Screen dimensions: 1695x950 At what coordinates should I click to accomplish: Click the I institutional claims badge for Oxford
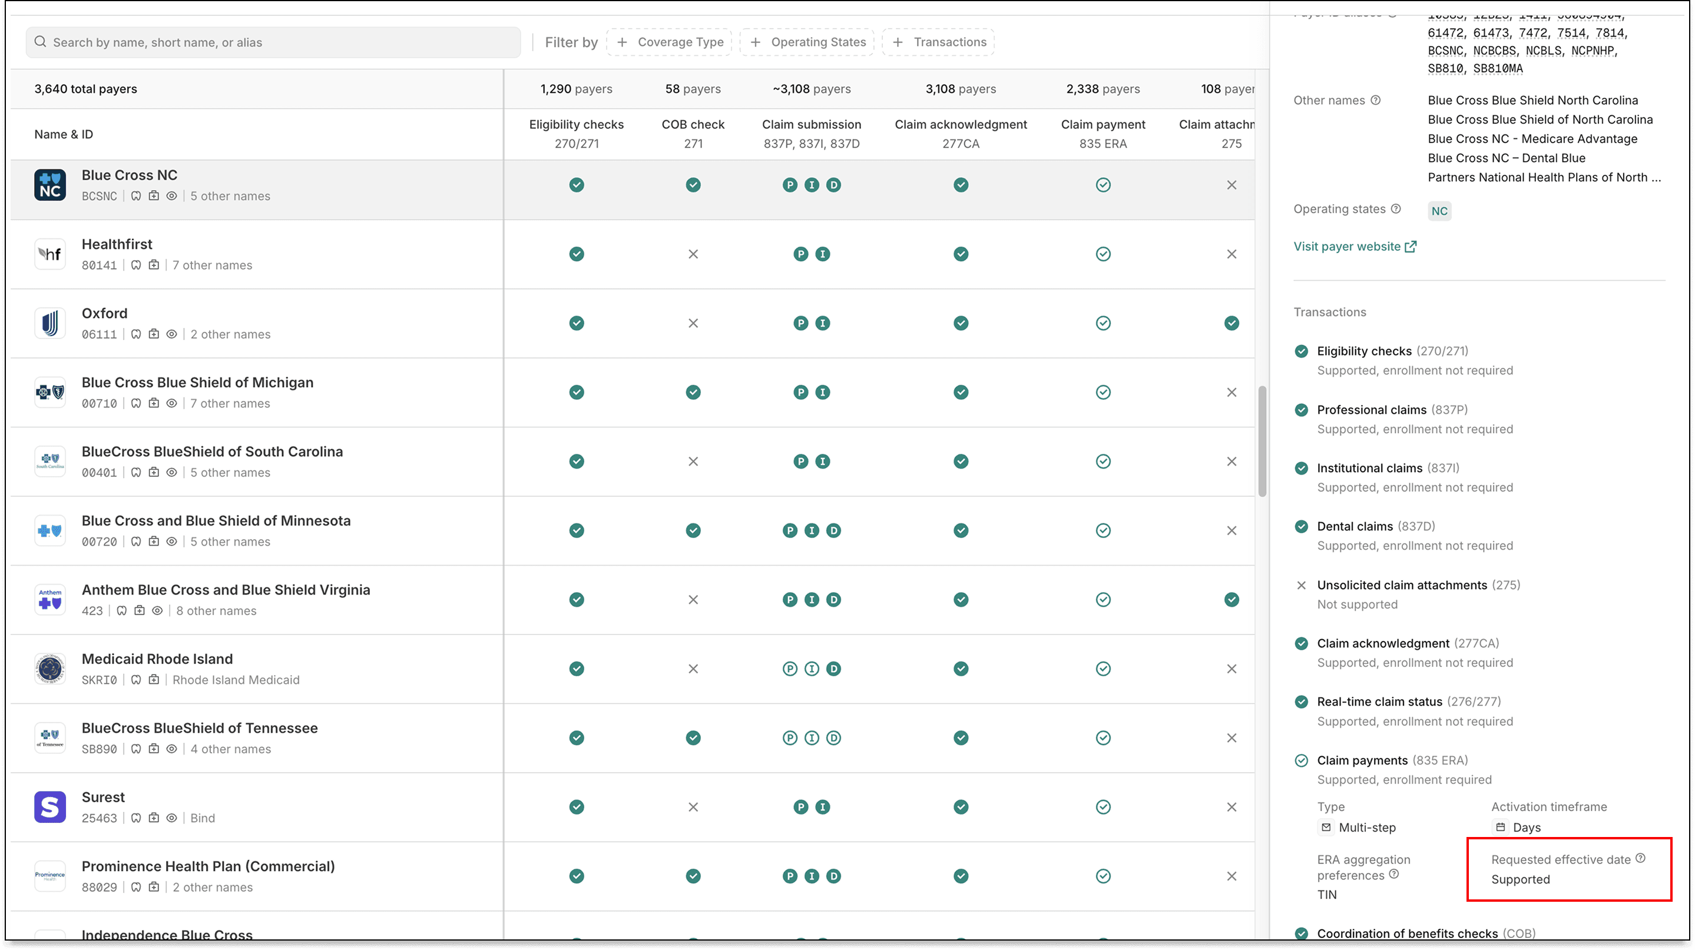click(x=823, y=323)
